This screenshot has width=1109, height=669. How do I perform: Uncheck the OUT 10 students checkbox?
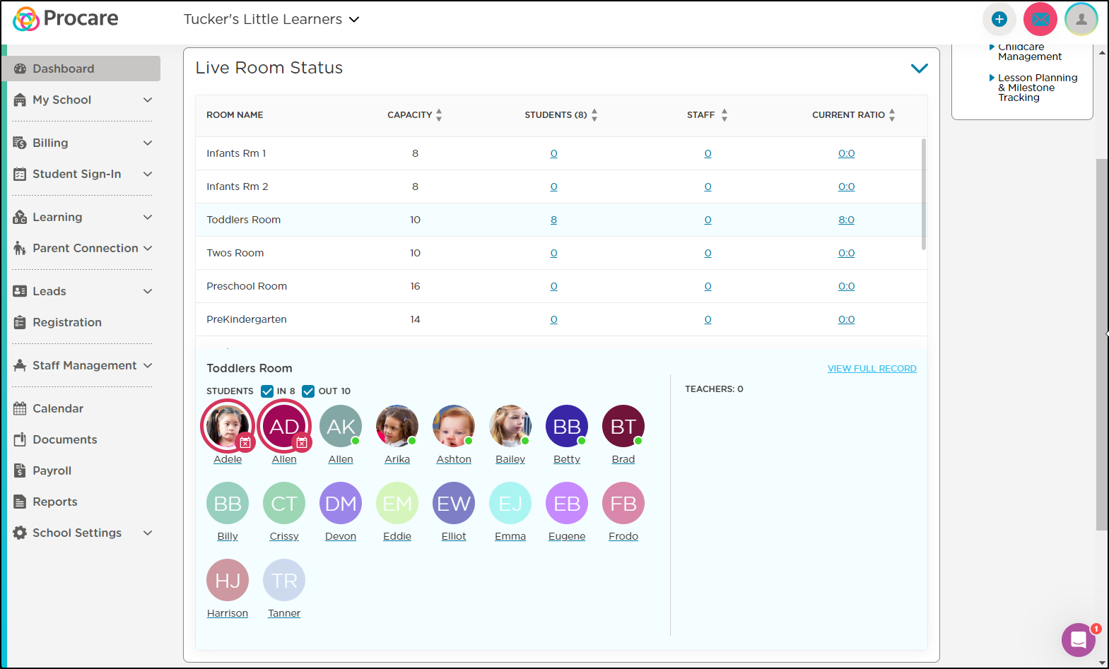pos(308,391)
